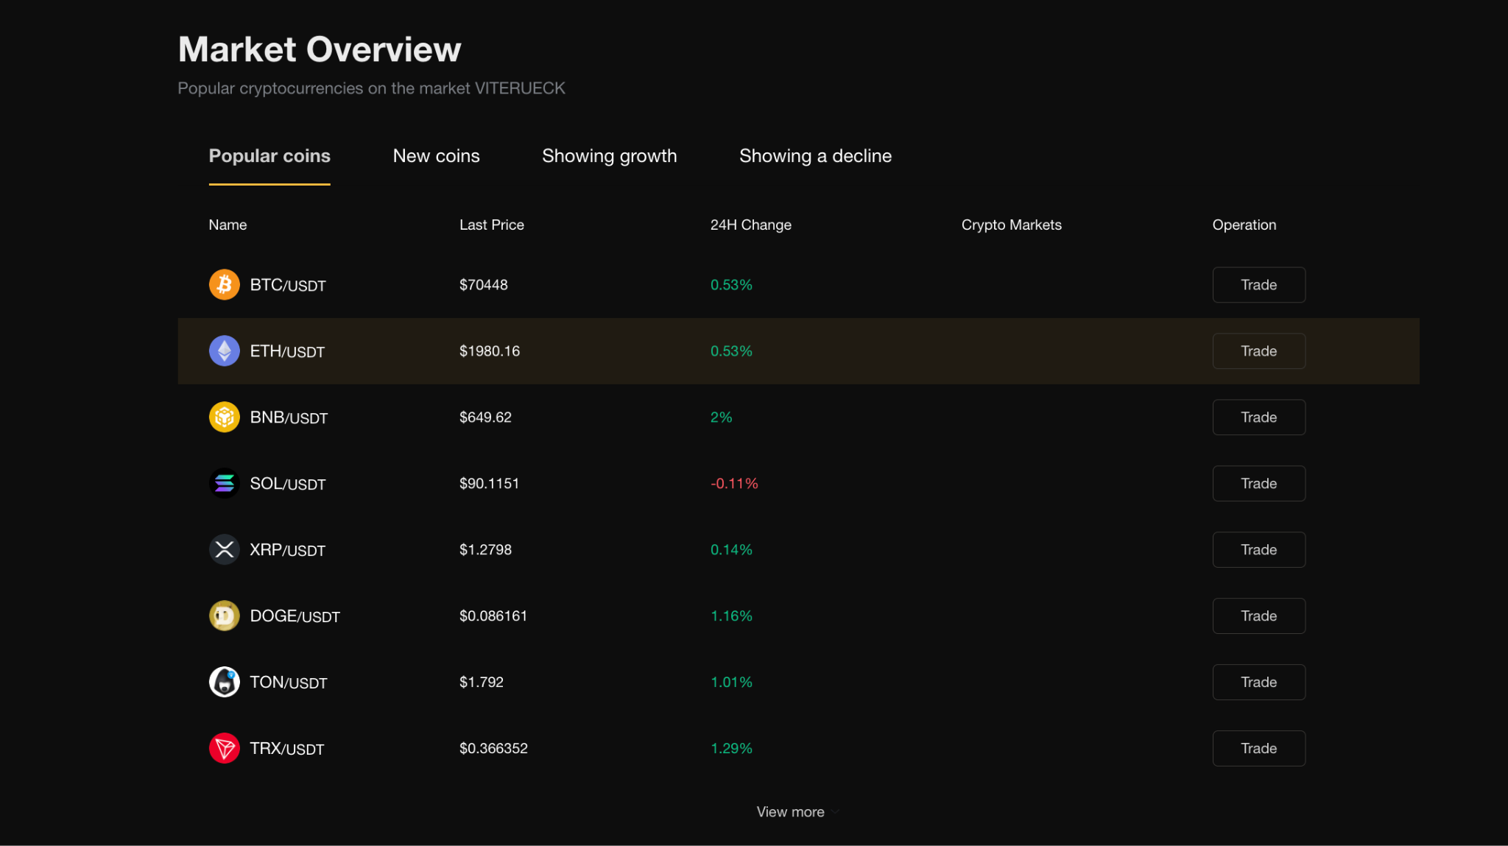1508x846 pixels.
Task: Click the 1.29% change value
Action: [731, 749]
